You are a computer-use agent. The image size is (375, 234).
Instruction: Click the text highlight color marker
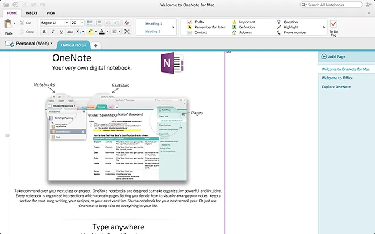(90, 32)
